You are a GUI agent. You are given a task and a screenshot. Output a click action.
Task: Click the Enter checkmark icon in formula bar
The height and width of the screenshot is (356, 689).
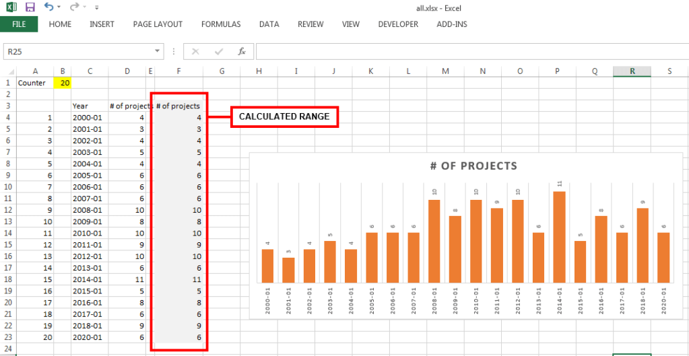pyautogui.click(x=219, y=52)
